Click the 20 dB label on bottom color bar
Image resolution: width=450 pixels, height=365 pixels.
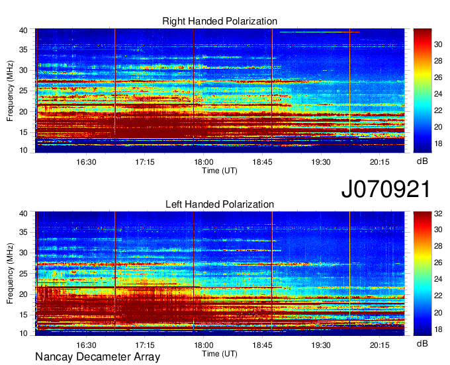pyautogui.click(x=438, y=313)
